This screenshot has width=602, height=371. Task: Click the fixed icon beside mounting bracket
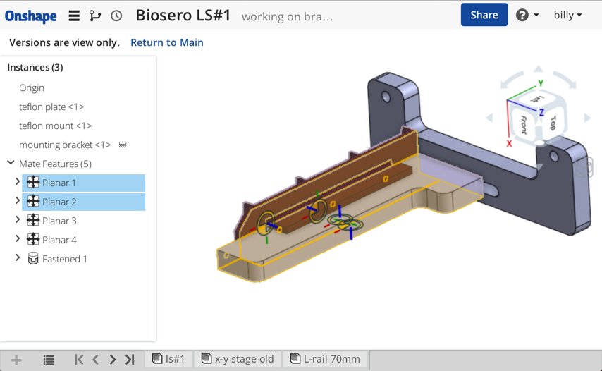point(123,145)
